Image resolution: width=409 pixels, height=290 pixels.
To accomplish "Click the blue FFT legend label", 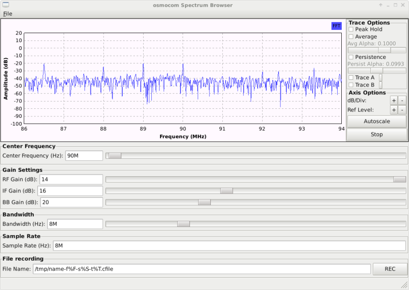I will [x=336, y=26].
